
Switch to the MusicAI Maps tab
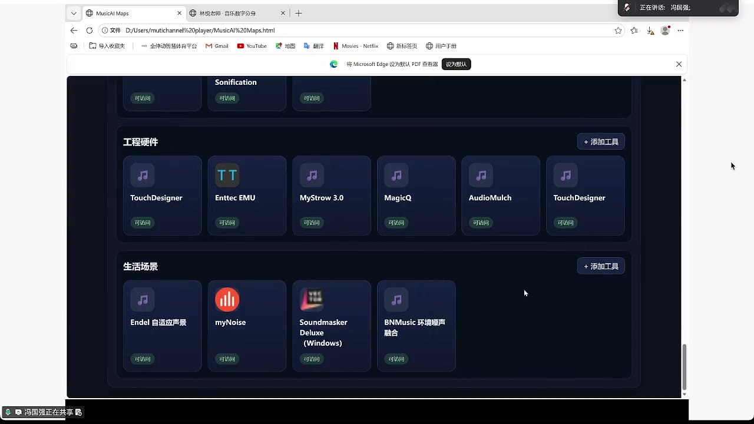click(x=134, y=13)
